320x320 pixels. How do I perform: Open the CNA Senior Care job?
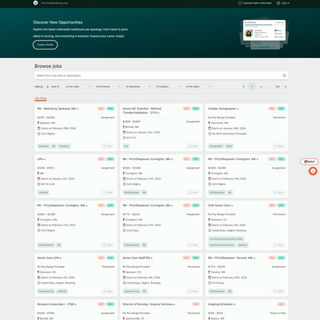tap(220, 205)
